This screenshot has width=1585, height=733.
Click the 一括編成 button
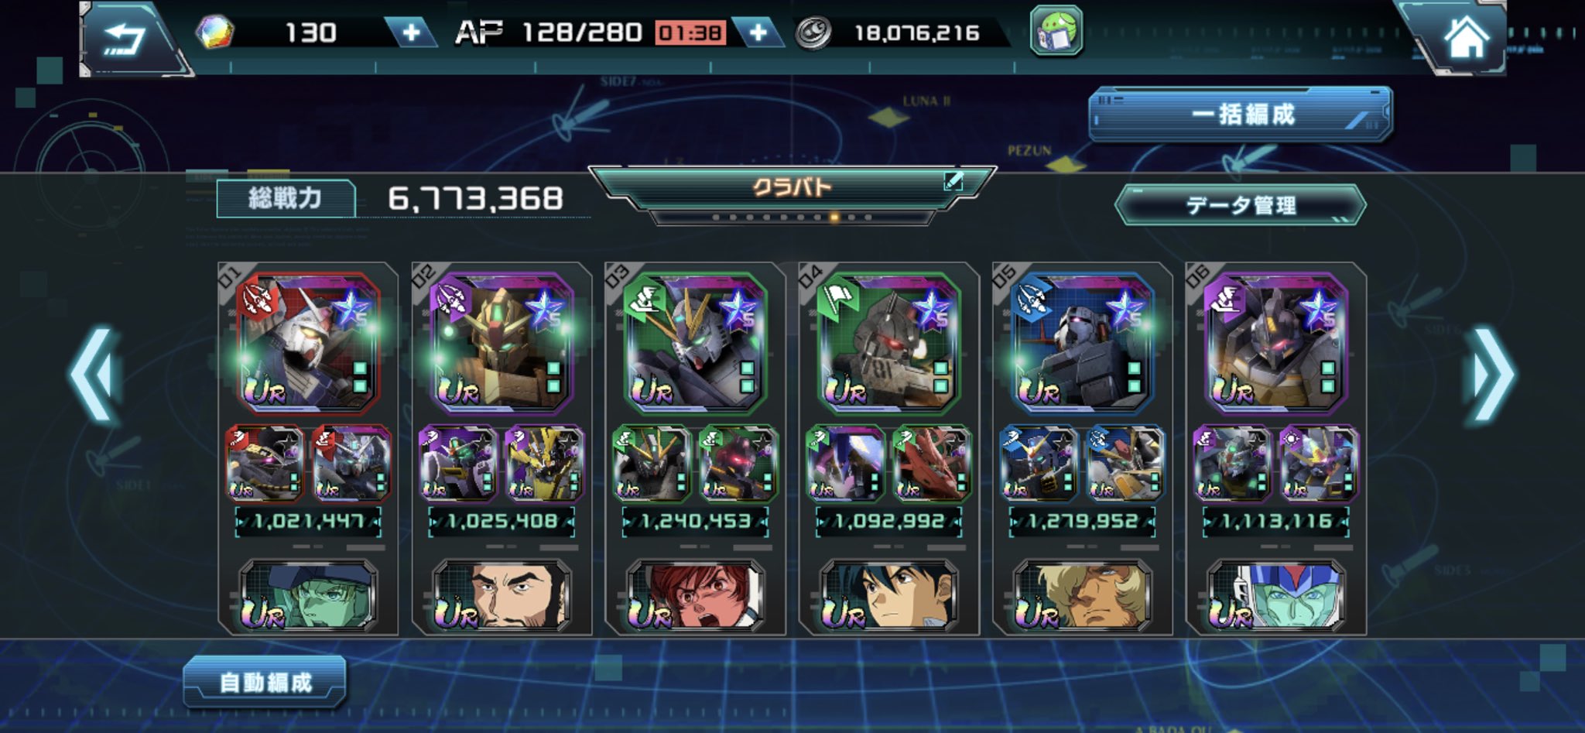1241,115
